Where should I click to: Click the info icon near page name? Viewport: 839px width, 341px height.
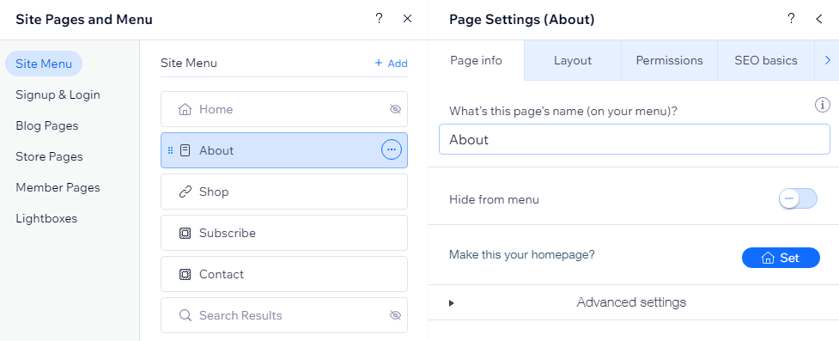[x=822, y=105]
